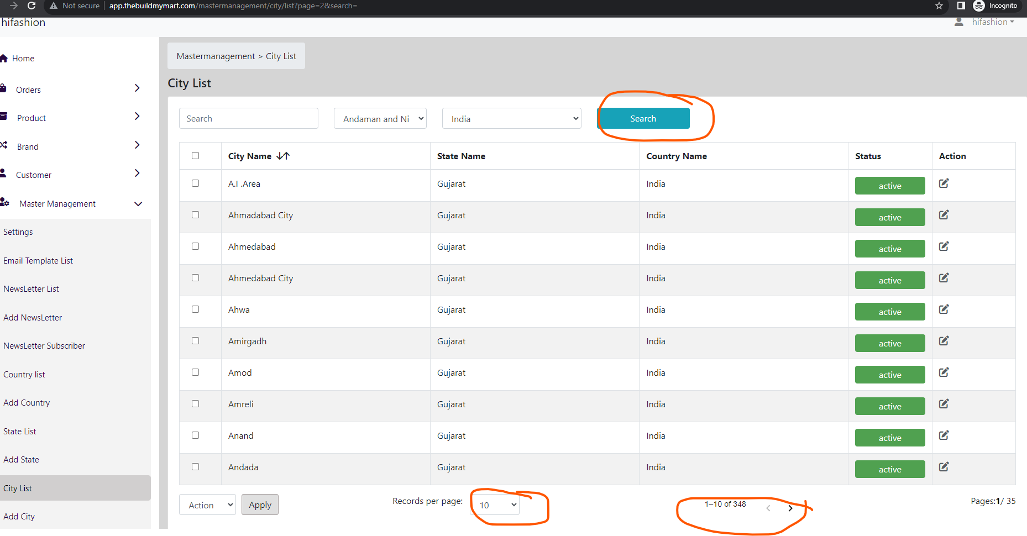Click the user avatar icon beside hifashion

[x=959, y=22]
